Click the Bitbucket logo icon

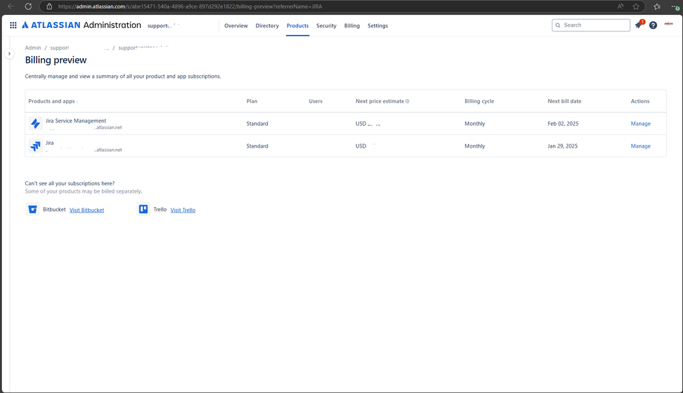(33, 209)
